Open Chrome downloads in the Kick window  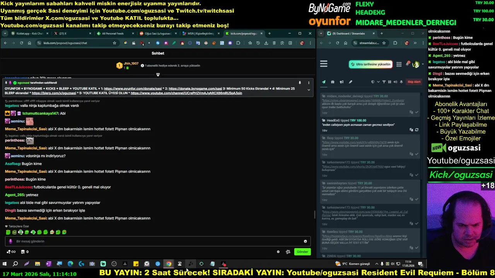coord(266,43)
